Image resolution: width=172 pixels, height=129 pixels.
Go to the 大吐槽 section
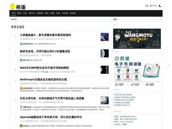tap(65, 13)
